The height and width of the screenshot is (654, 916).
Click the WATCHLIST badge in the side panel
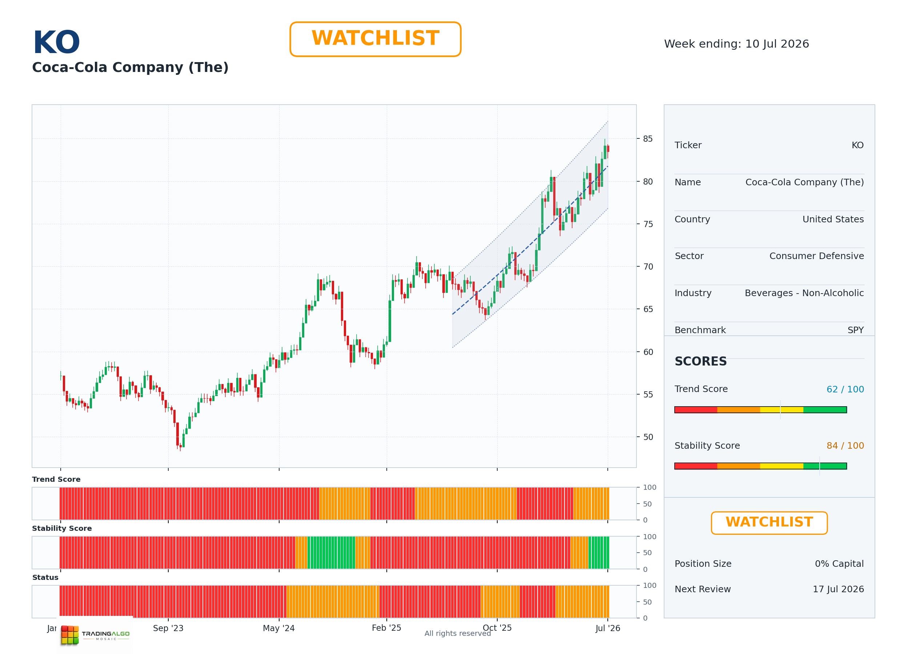click(769, 523)
